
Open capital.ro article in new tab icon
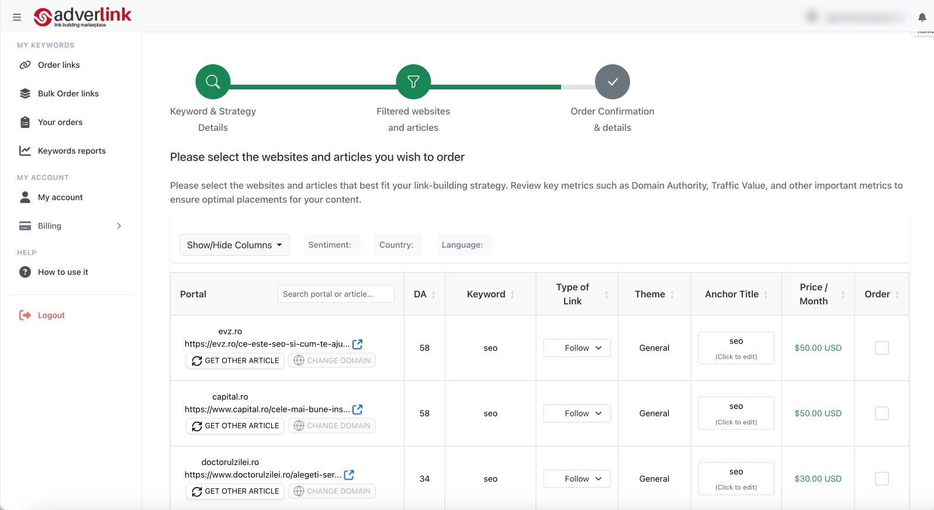click(358, 410)
